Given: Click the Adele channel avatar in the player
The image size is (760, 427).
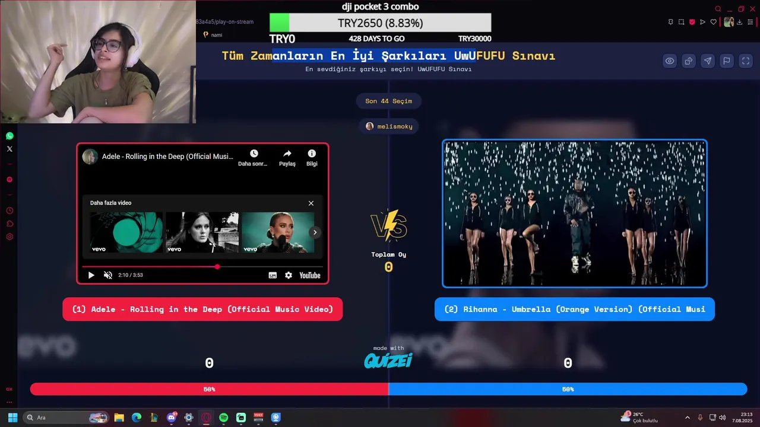Looking at the screenshot, I should coord(90,157).
